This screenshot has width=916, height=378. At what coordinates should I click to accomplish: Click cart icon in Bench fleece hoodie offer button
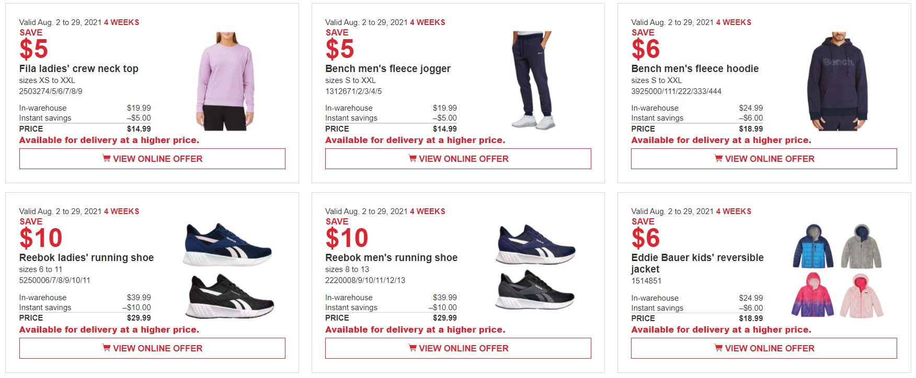coord(718,159)
